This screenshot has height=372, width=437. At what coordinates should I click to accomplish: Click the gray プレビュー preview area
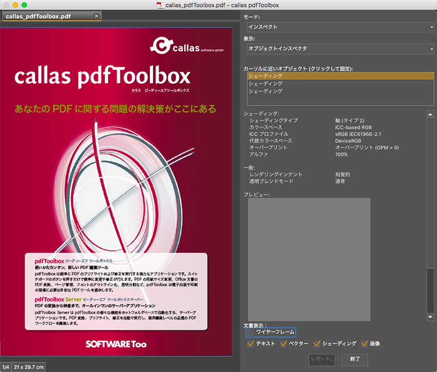coord(309,260)
